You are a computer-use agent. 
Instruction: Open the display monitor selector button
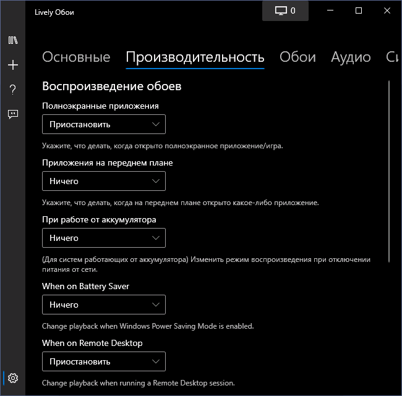(285, 11)
